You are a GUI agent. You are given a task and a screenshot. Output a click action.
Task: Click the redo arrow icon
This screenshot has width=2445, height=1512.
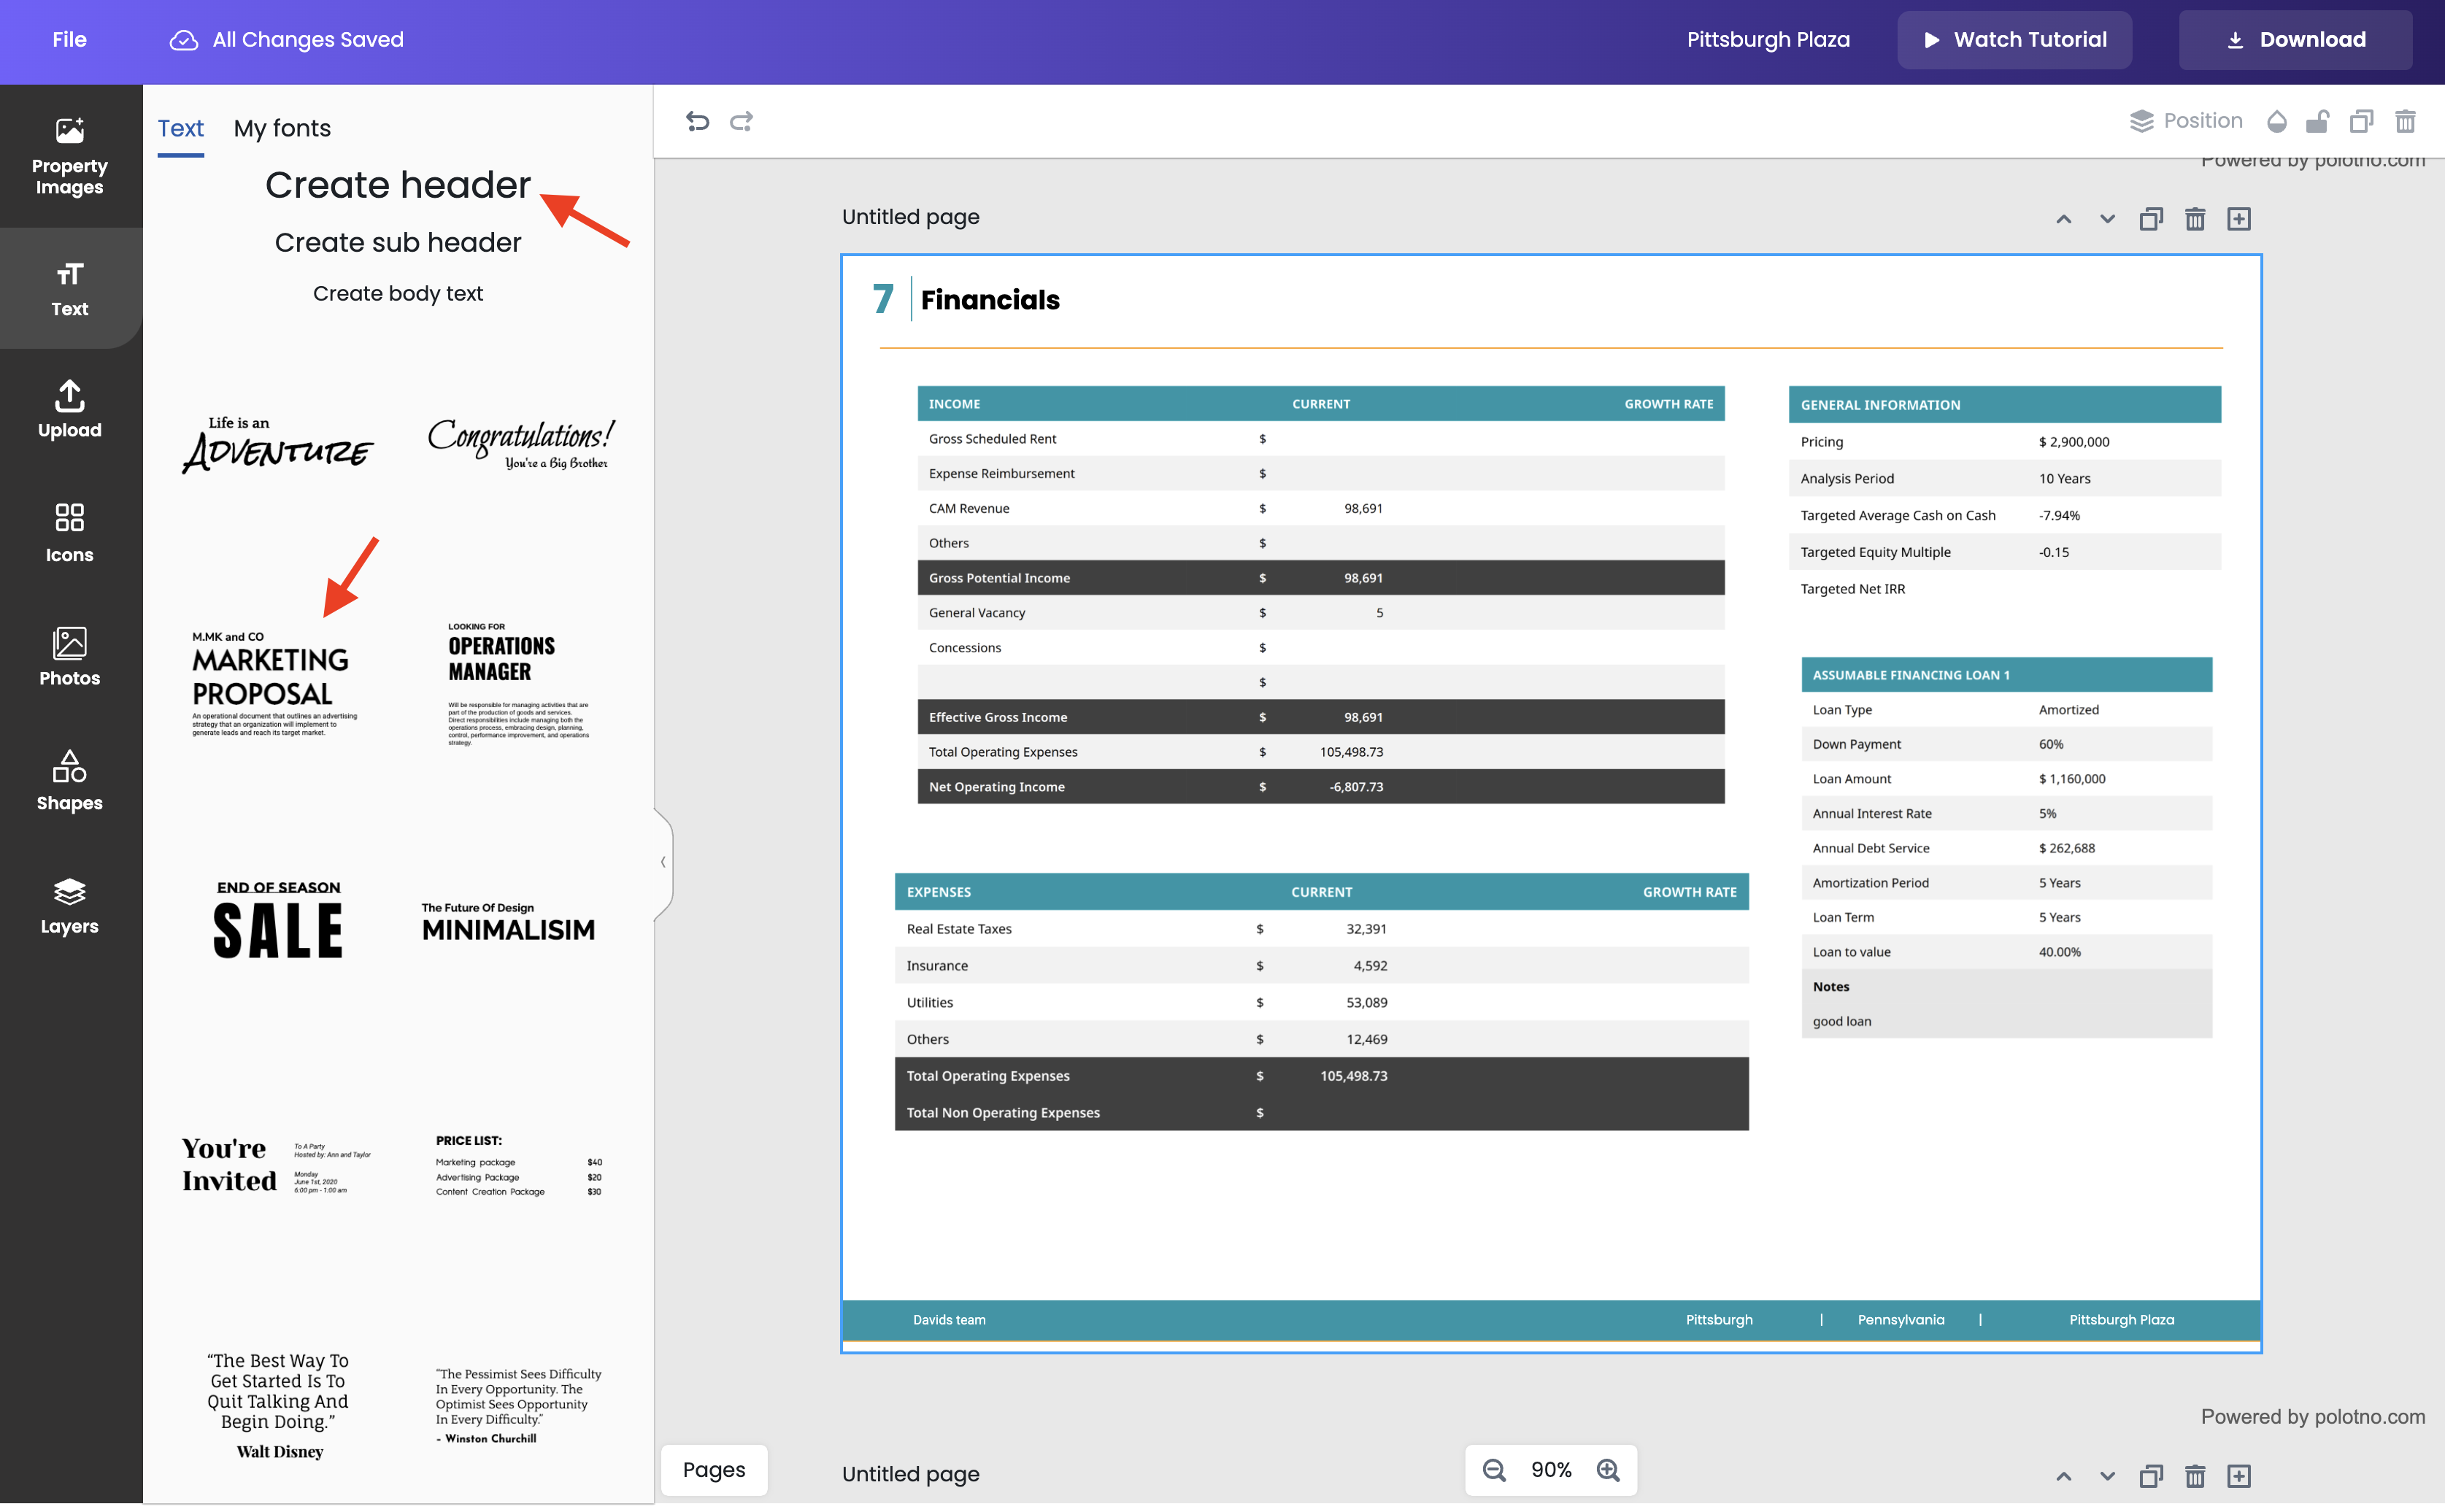(741, 121)
